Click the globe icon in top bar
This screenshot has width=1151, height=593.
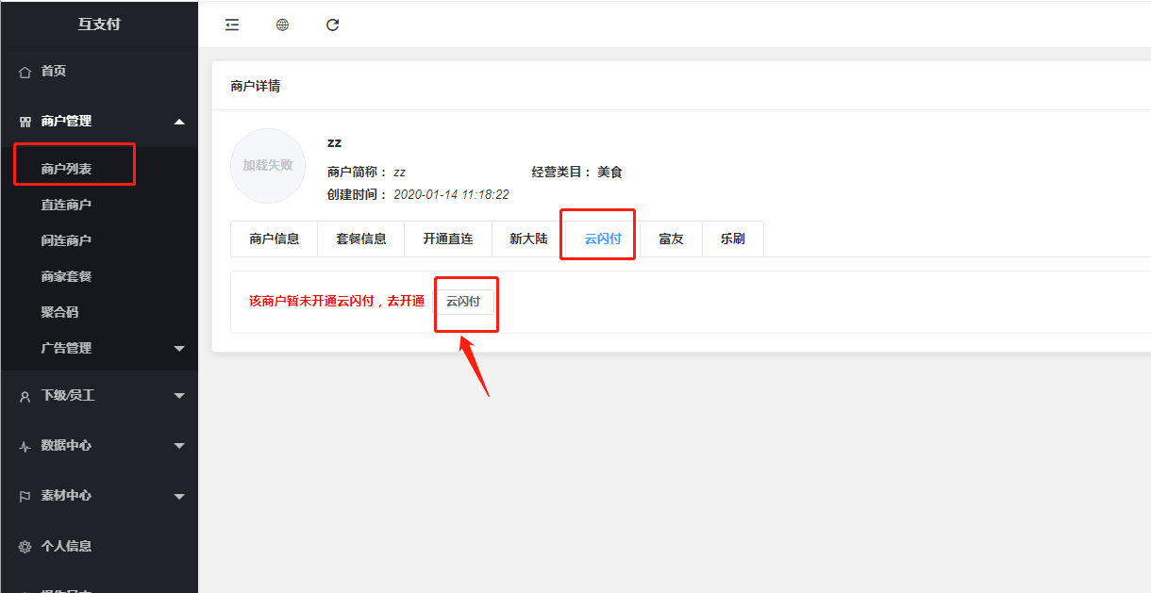[282, 25]
